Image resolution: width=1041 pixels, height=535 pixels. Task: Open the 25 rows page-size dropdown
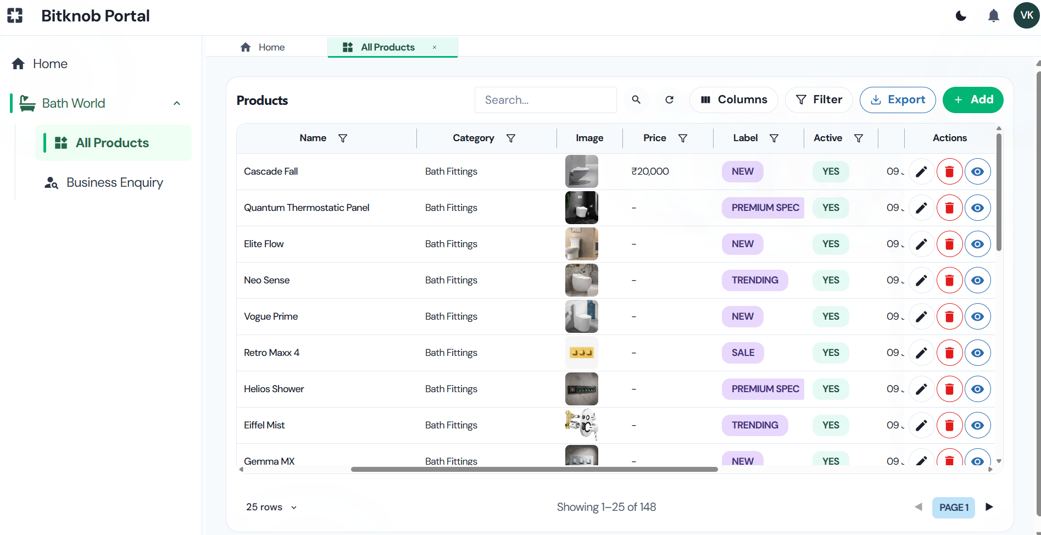[271, 507]
